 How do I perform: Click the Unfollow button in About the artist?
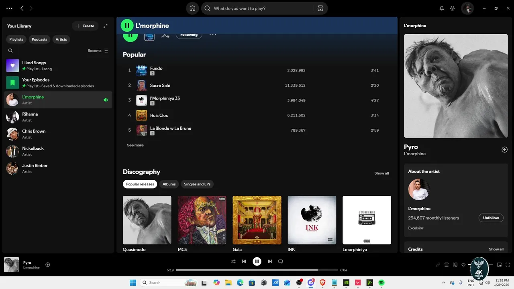(x=491, y=218)
